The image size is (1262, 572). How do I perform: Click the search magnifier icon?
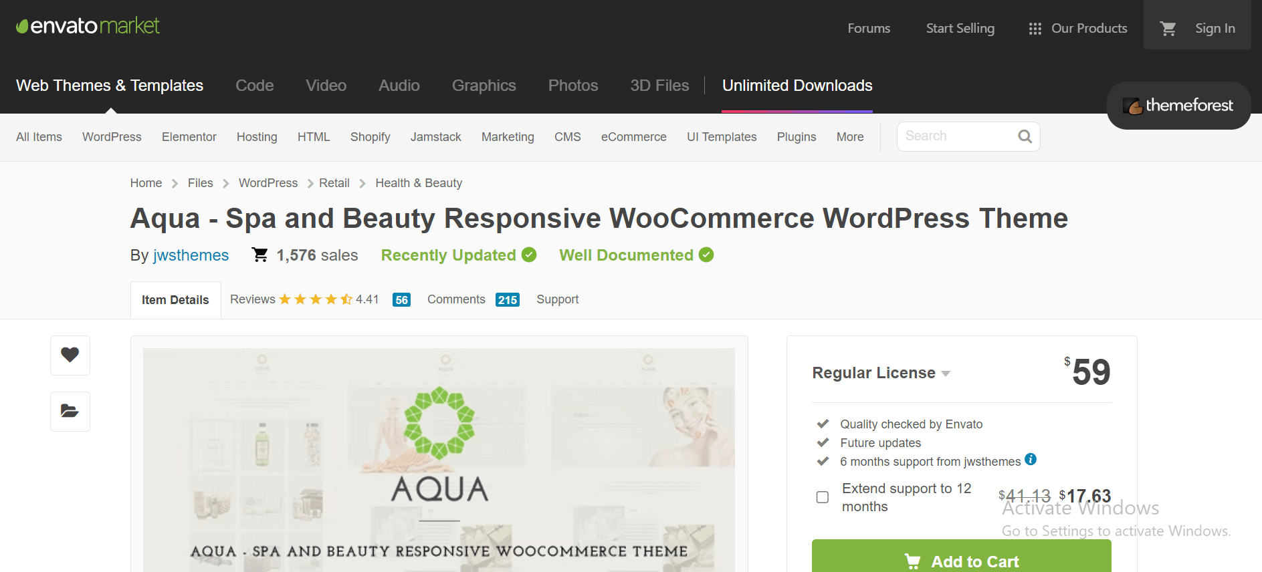[1025, 136]
